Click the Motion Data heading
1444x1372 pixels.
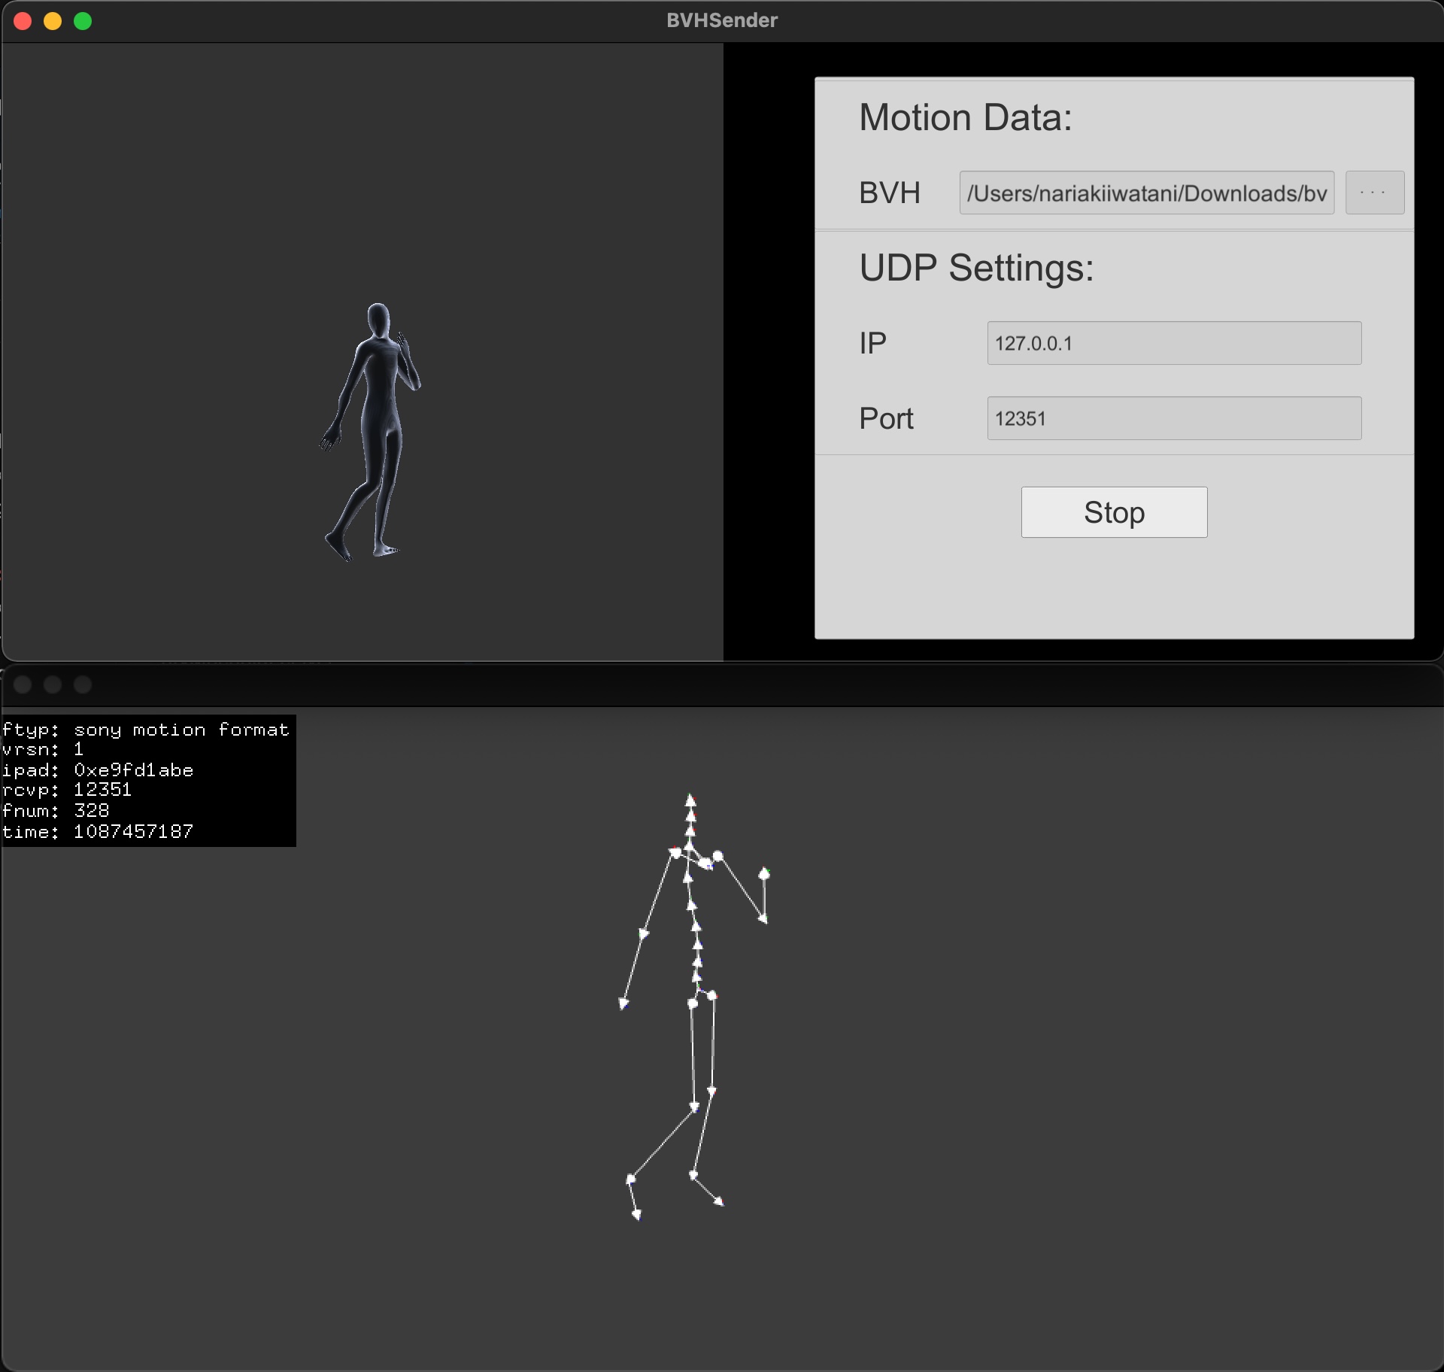(x=966, y=117)
